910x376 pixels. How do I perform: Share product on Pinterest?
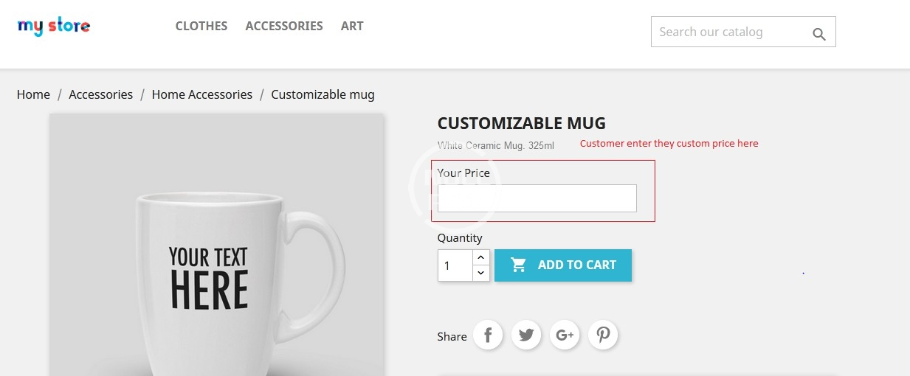click(x=603, y=335)
